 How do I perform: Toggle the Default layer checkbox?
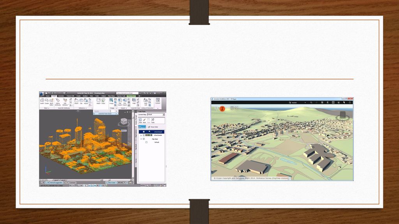pyautogui.click(x=147, y=142)
